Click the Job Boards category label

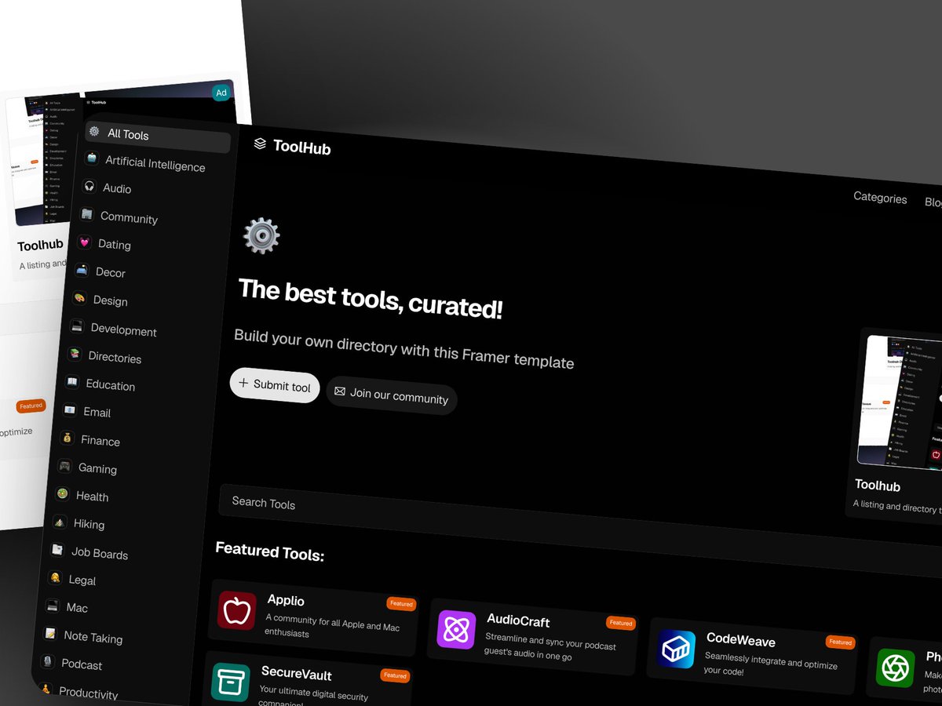[x=100, y=553]
